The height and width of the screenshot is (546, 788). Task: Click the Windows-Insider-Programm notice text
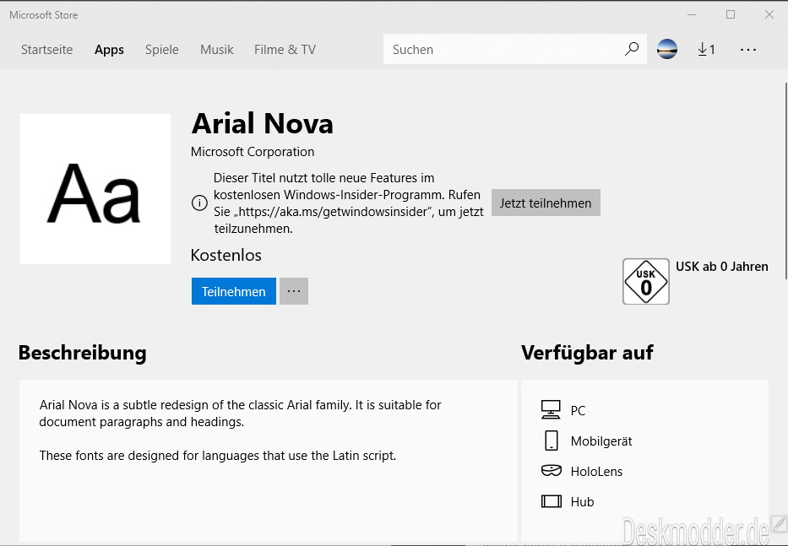[348, 203]
